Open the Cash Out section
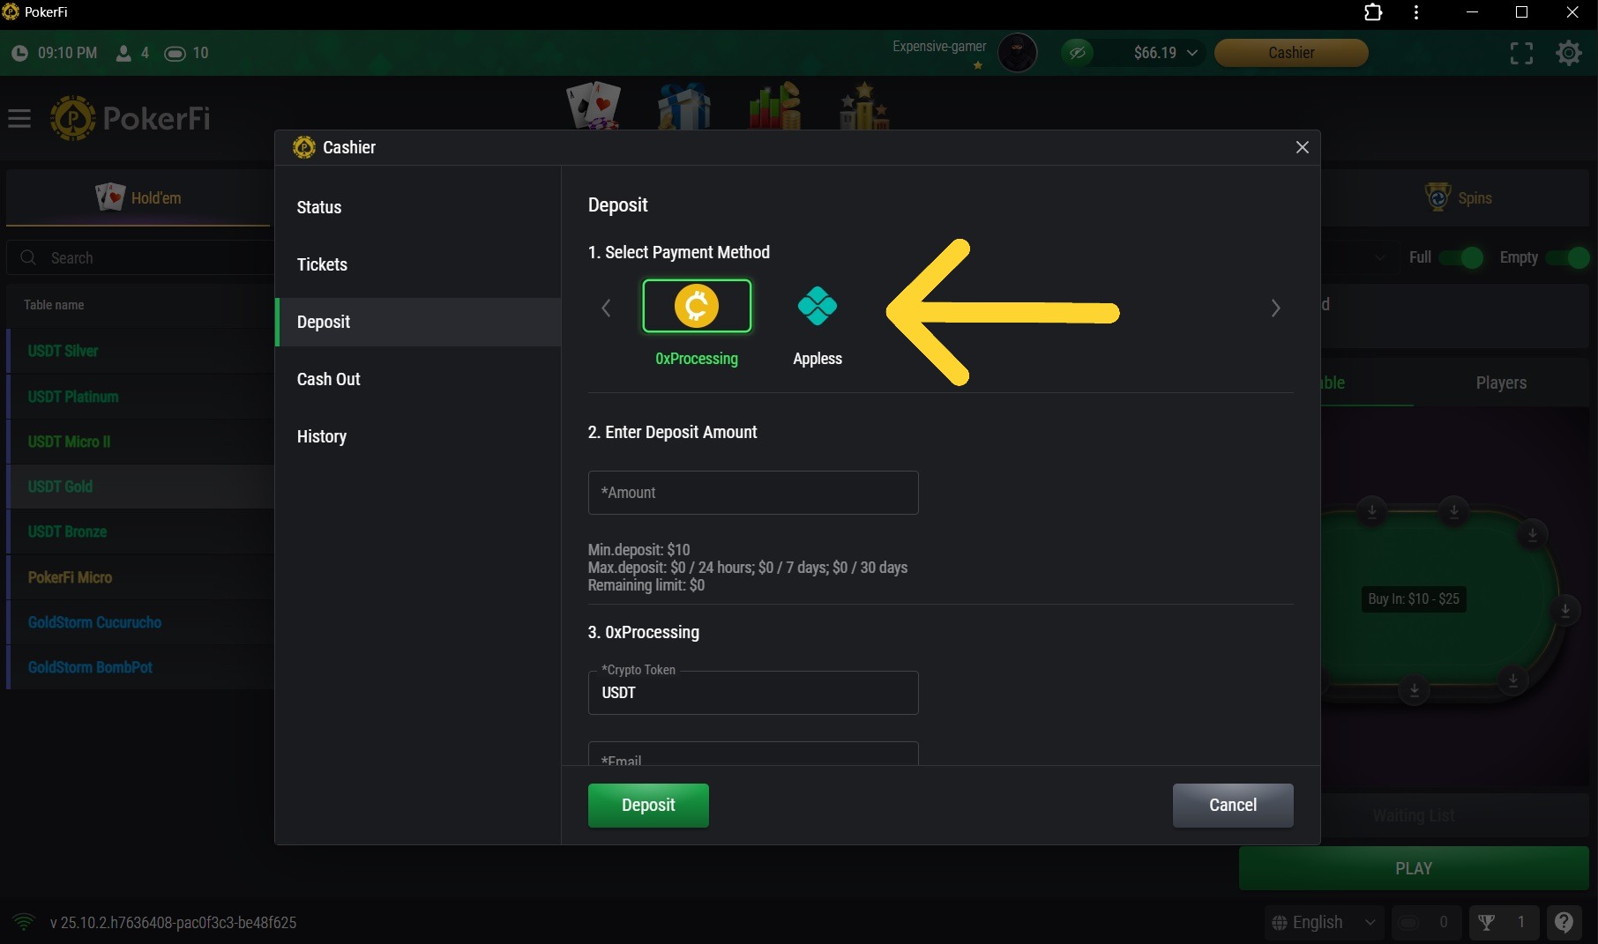This screenshot has height=944, width=1598. [328, 379]
